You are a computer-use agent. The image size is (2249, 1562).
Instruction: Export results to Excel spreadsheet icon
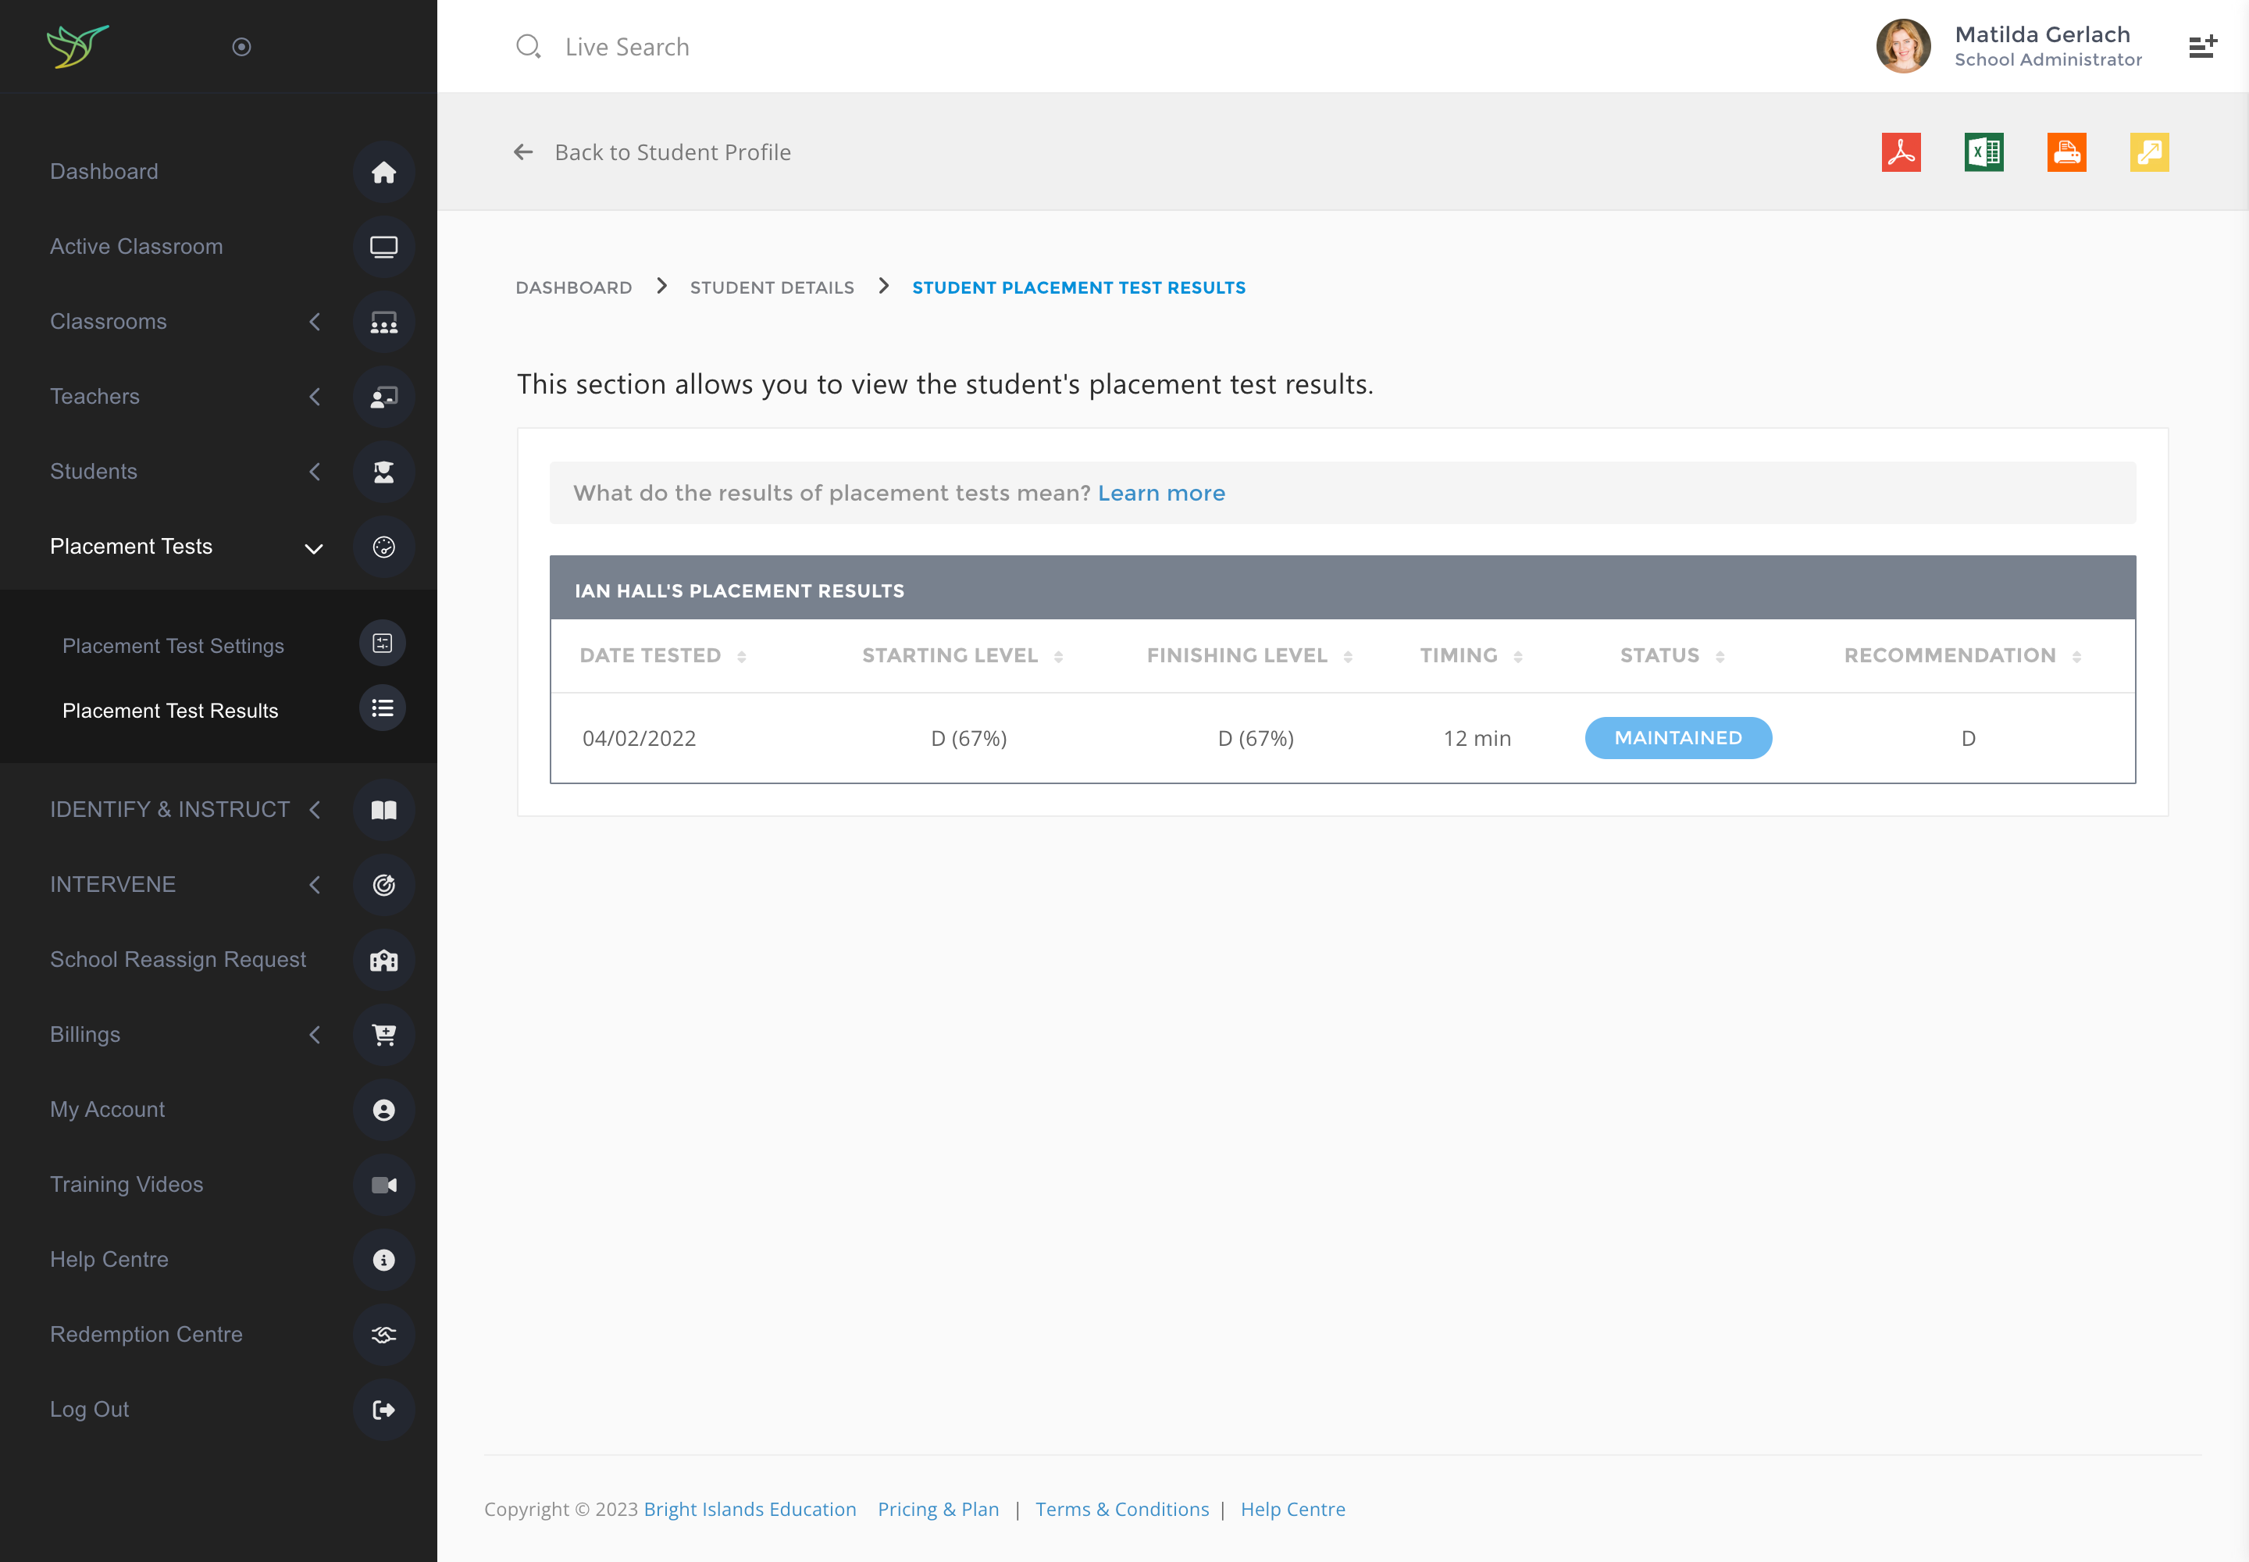[1983, 152]
